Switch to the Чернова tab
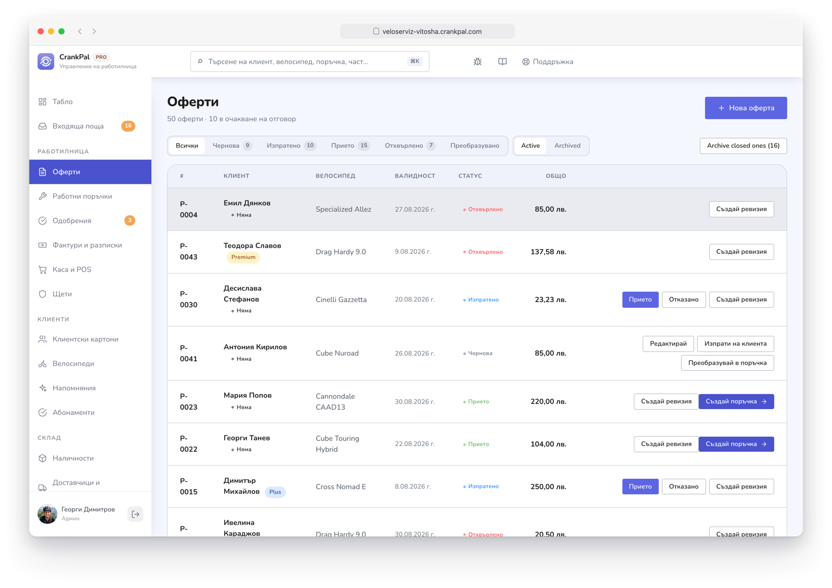832x588 pixels. (x=232, y=146)
